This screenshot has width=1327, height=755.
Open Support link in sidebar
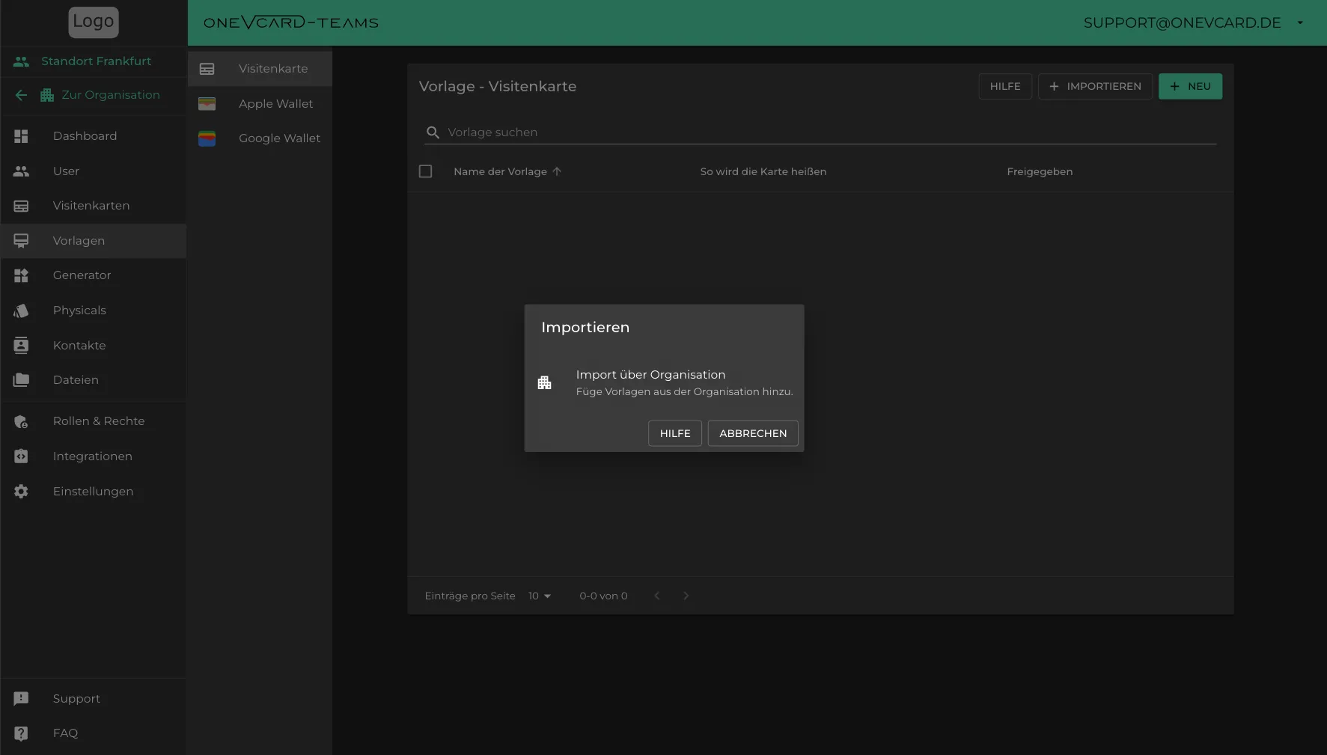click(x=94, y=699)
